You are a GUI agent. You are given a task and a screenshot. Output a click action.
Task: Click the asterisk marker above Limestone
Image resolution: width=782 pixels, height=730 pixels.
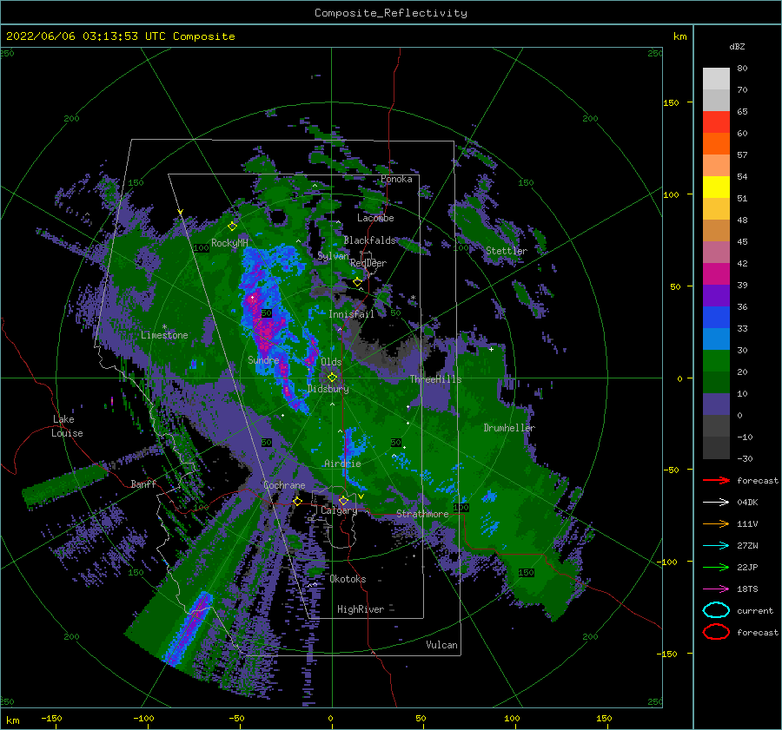[164, 327]
